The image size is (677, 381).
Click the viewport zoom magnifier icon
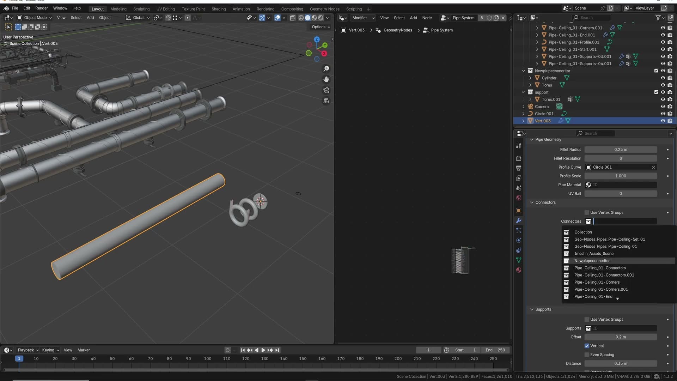pyautogui.click(x=326, y=68)
